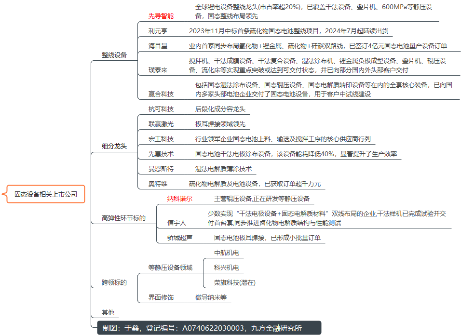Select the 高弹性环节标的 branch node
The width and height of the screenshot is (461, 335).
[x=123, y=218]
